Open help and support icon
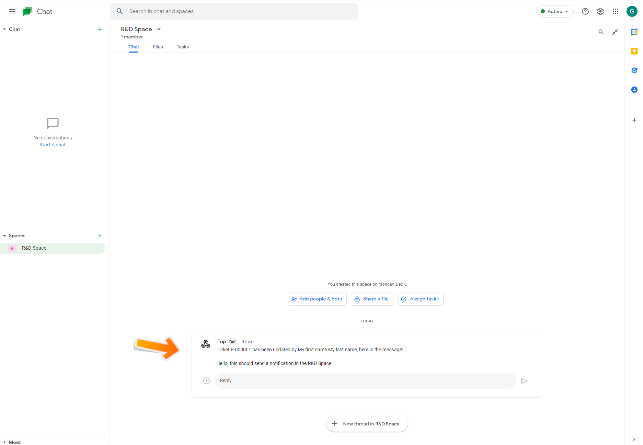This screenshot has width=643, height=445. click(x=585, y=11)
